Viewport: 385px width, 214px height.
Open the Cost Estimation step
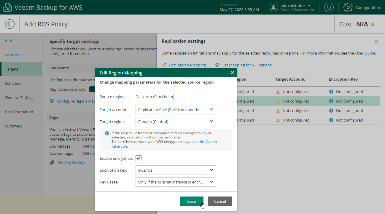[x=19, y=112]
